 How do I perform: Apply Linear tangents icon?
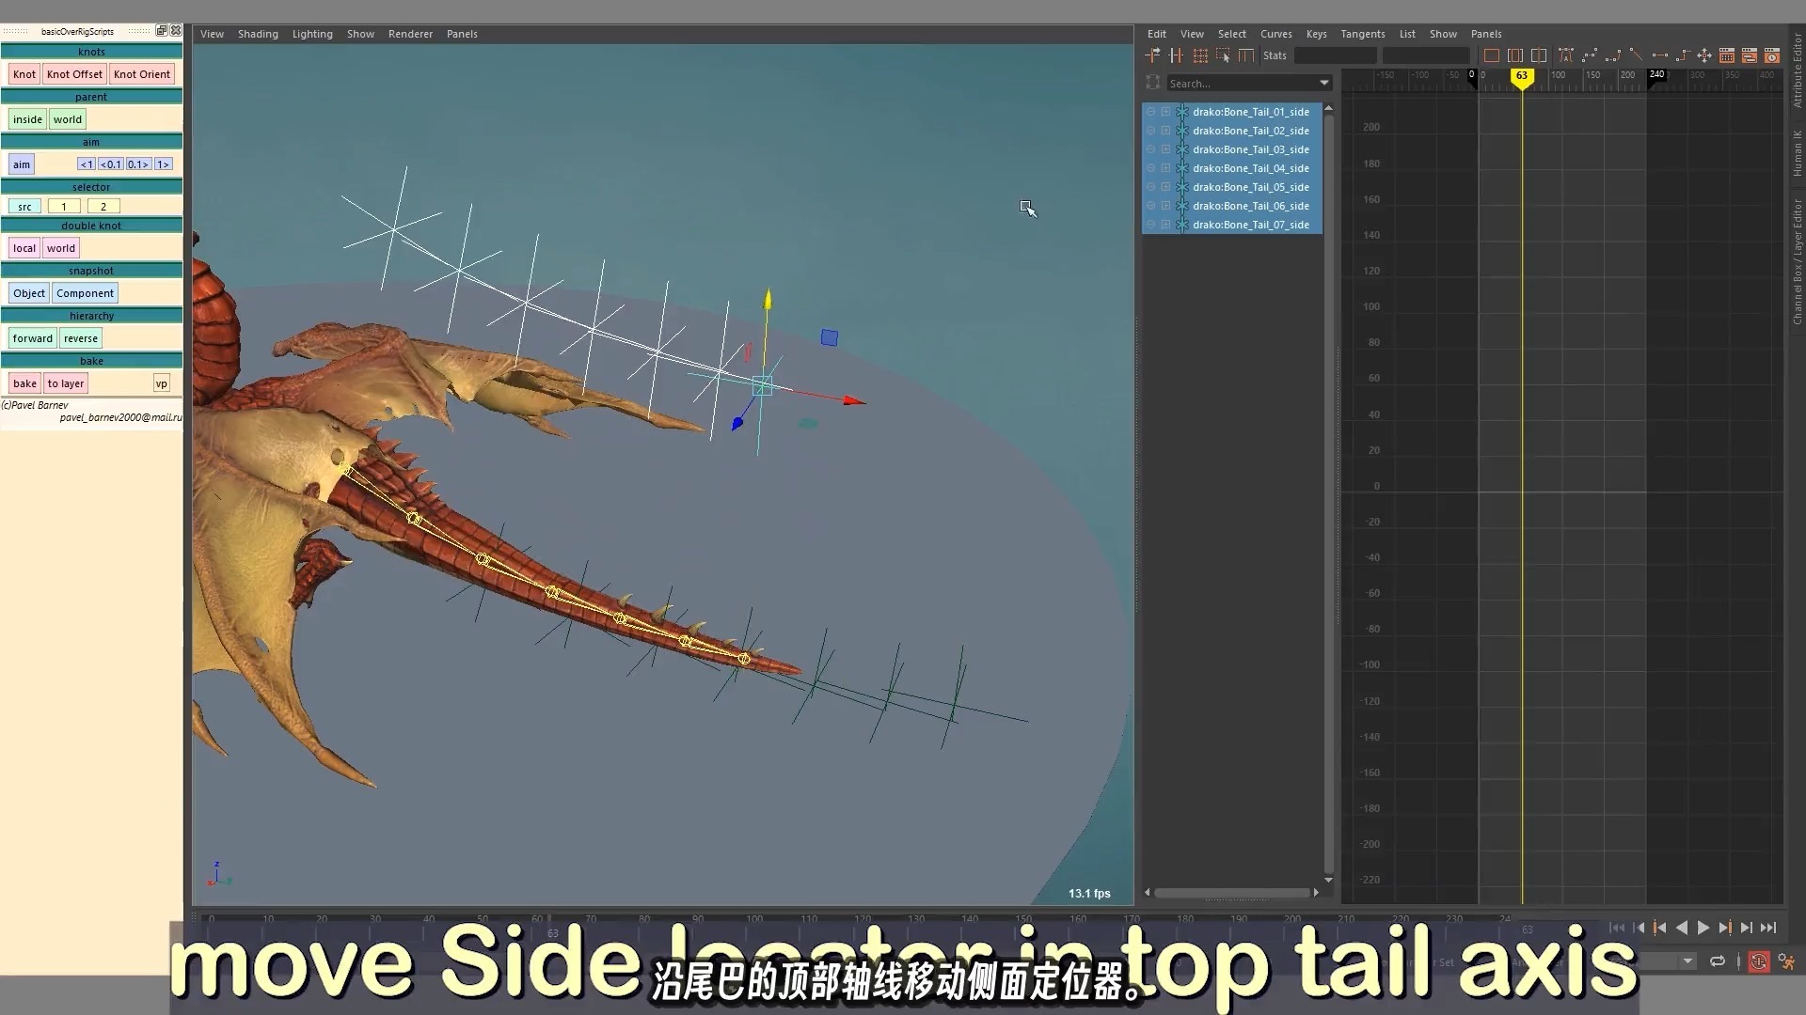click(x=1637, y=55)
